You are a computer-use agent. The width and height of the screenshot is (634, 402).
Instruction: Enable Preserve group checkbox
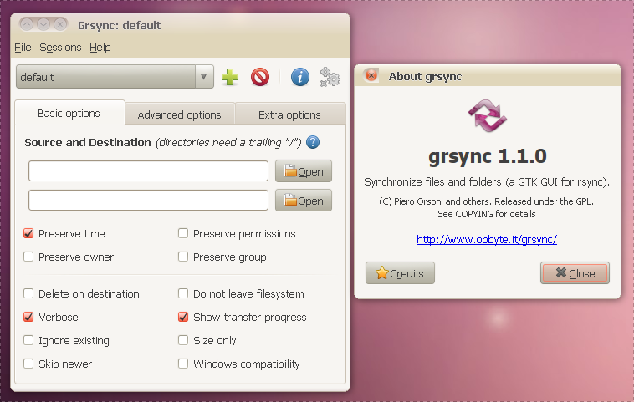183,257
